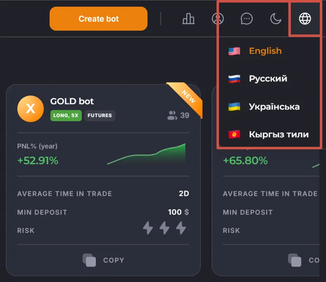Image resolution: width=326 pixels, height=282 pixels.
Task: Toggle dark mode with moon icon
Action: coord(276,19)
